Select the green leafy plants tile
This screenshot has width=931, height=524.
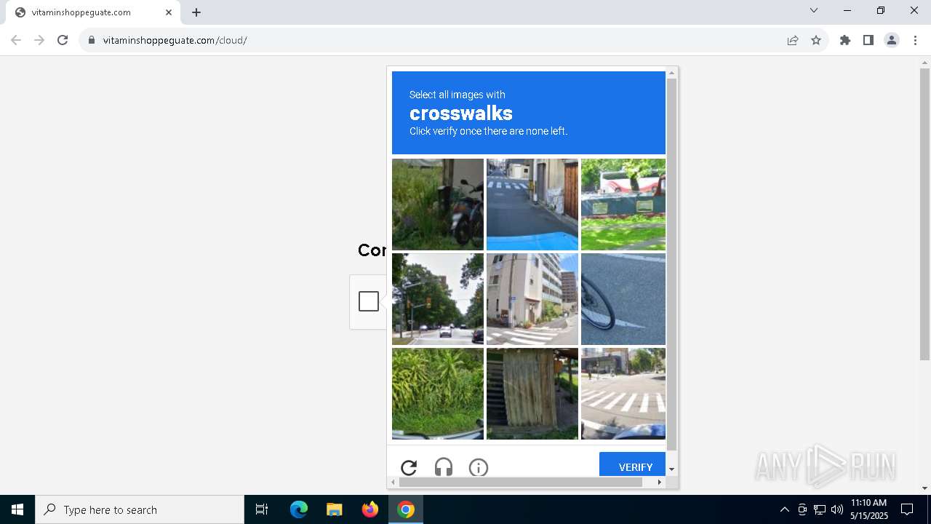[x=438, y=394]
